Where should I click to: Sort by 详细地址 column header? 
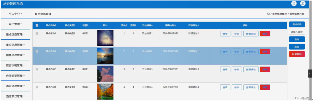tap(194, 25)
